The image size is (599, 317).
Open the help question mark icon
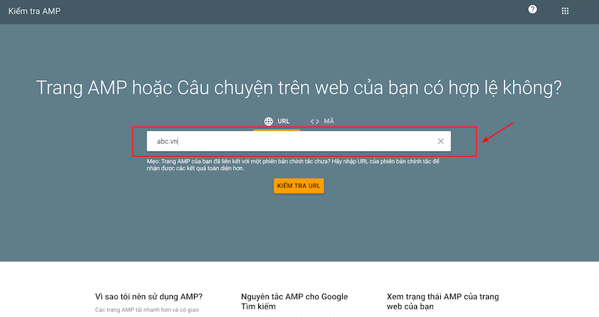tap(532, 10)
